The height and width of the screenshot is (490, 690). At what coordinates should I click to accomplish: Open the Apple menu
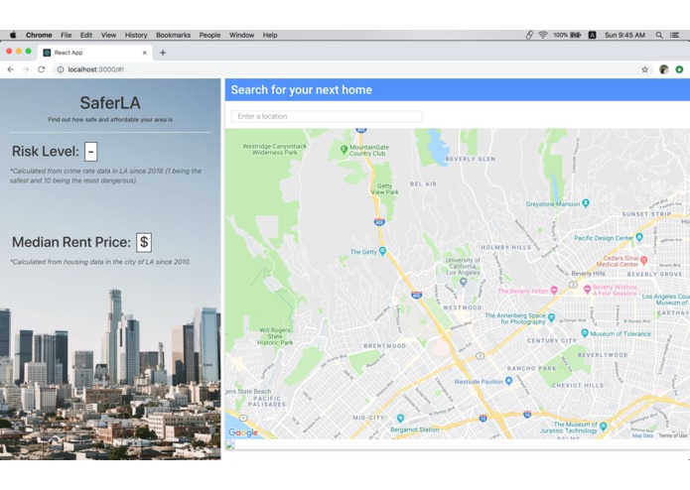pos(13,35)
